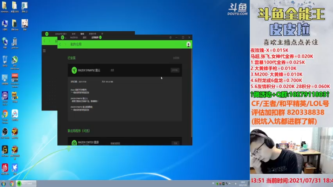
Task: Click the 已安装 section heading
Action: pyautogui.click(x=72, y=58)
